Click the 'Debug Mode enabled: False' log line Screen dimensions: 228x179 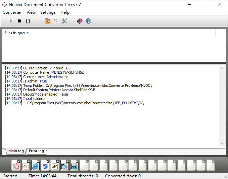(36, 94)
